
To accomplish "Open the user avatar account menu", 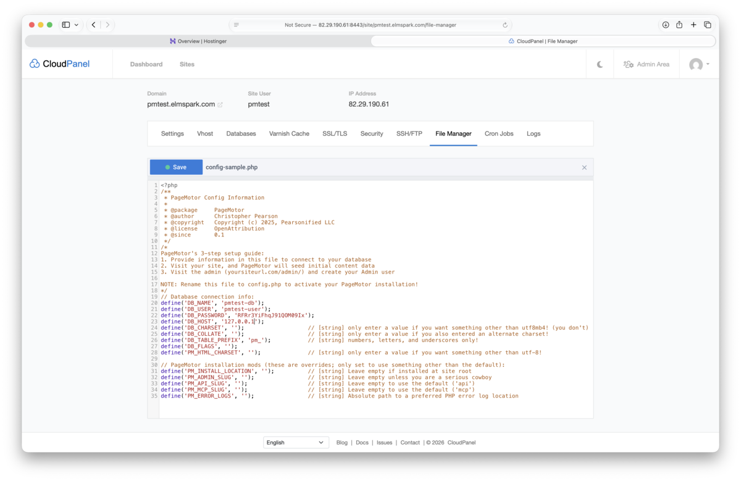I will click(x=699, y=64).
